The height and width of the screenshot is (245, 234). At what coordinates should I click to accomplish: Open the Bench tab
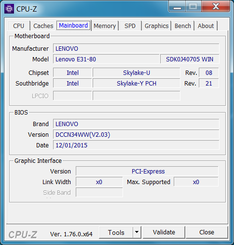pos(183,26)
